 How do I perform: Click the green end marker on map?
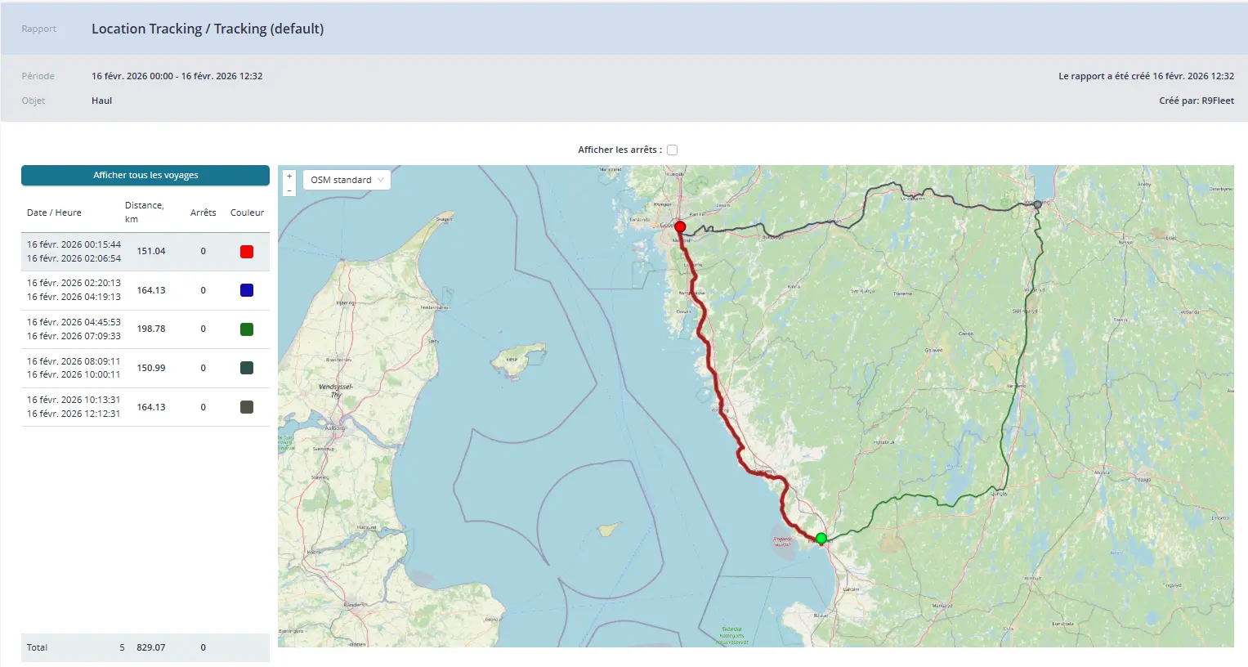[x=821, y=538]
